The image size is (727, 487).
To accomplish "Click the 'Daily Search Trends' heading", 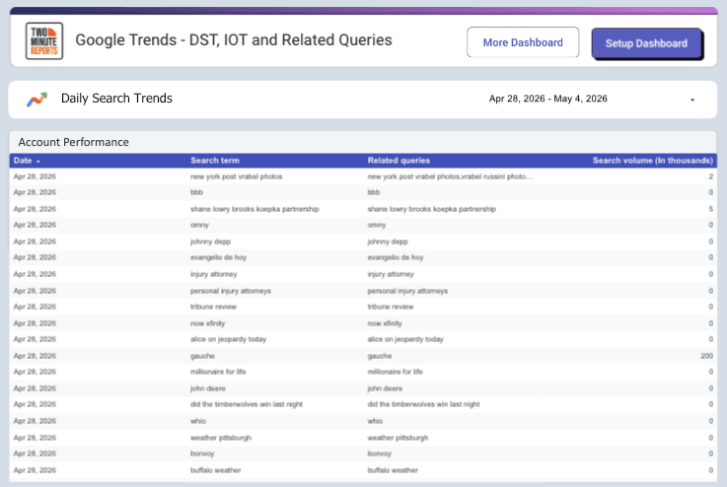I will tap(116, 99).
